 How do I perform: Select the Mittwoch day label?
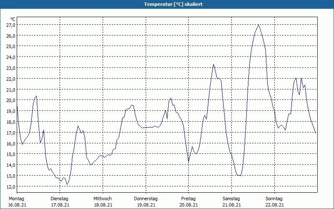[102, 199]
